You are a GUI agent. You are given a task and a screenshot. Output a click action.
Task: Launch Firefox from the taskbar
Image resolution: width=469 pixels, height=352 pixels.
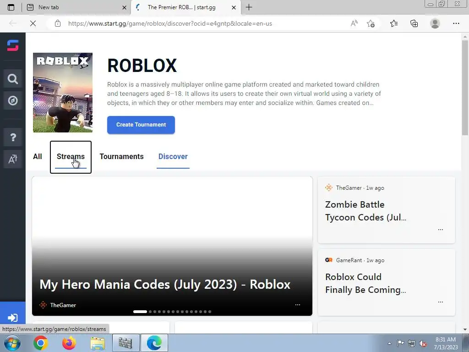(x=69, y=343)
